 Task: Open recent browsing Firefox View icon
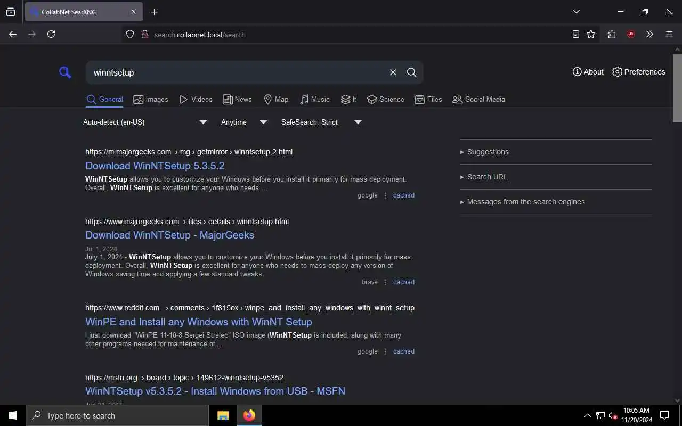(x=11, y=12)
